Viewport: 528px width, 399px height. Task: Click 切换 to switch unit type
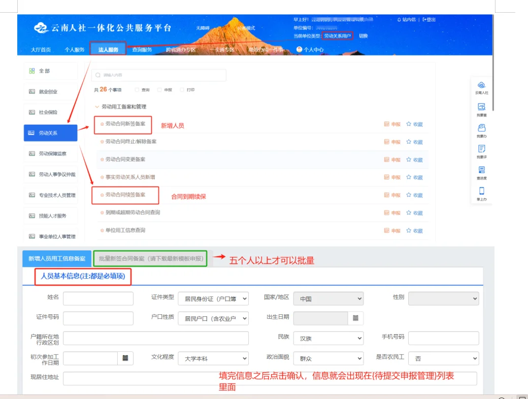point(364,36)
